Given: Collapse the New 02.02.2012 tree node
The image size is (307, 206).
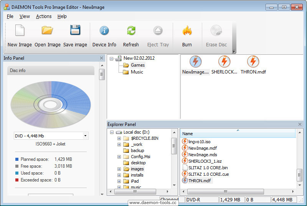Looking at the screenshot, I should coord(111,59).
